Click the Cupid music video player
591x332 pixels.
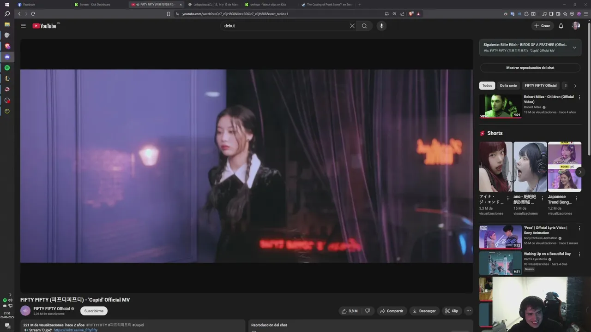247,166
